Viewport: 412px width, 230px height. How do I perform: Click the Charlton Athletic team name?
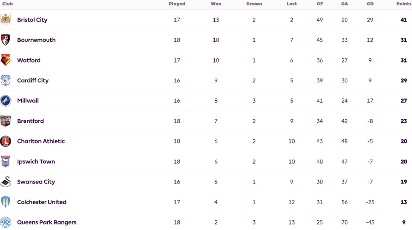click(x=41, y=141)
